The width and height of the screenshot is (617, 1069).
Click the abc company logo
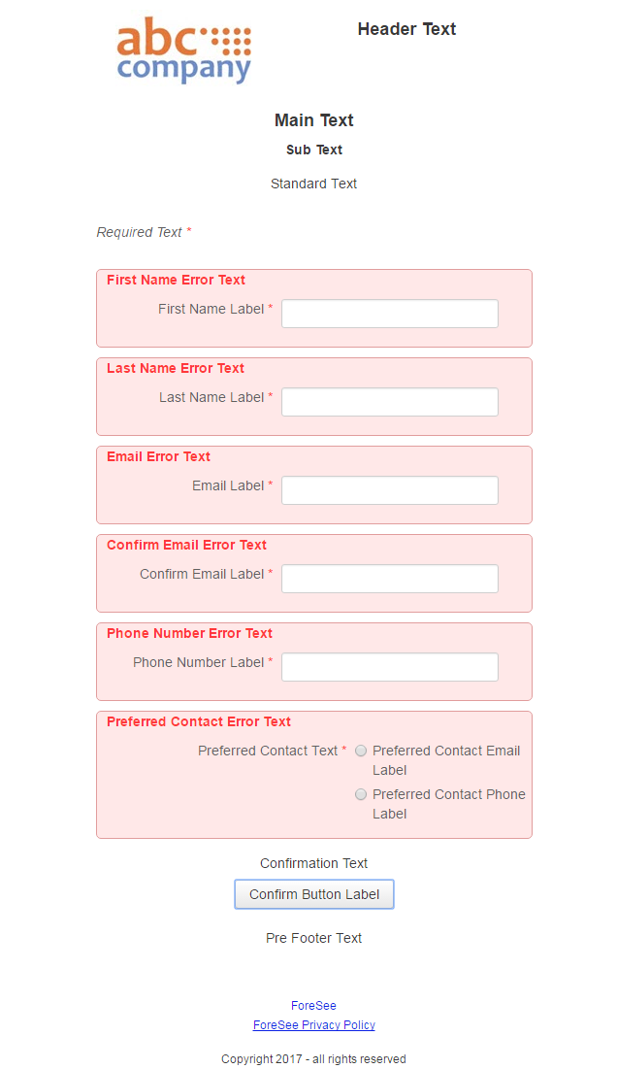click(183, 50)
